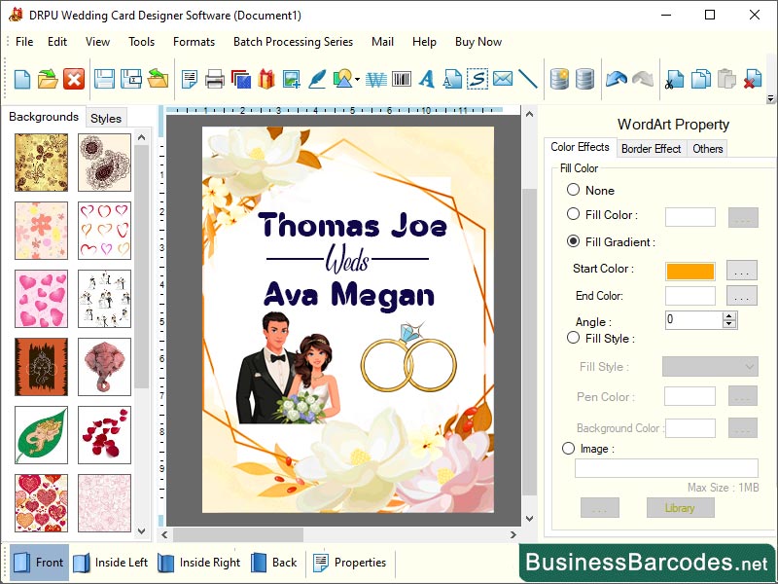The height and width of the screenshot is (584, 778).
Task: Click the orange Start Color swatch
Action: [691, 271]
